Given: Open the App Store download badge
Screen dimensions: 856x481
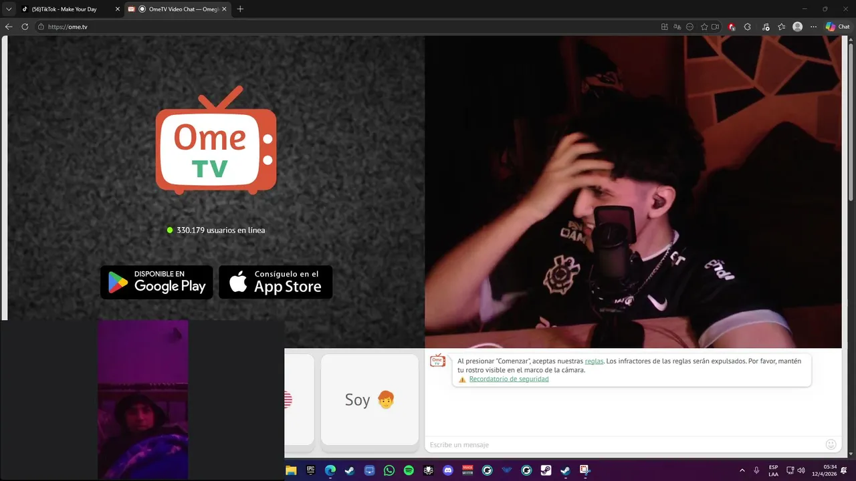Looking at the screenshot, I should point(276,282).
